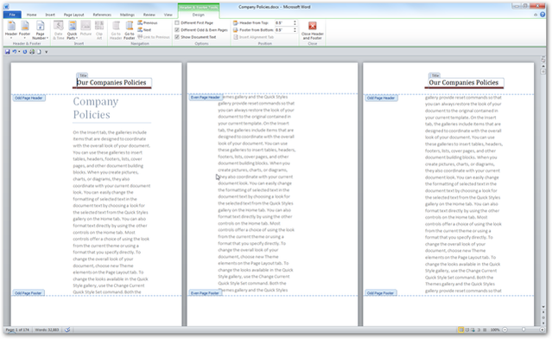Viewport: 552px width, 339px height.
Task: Switch to the Insert tab
Action: click(x=50, y=15)
